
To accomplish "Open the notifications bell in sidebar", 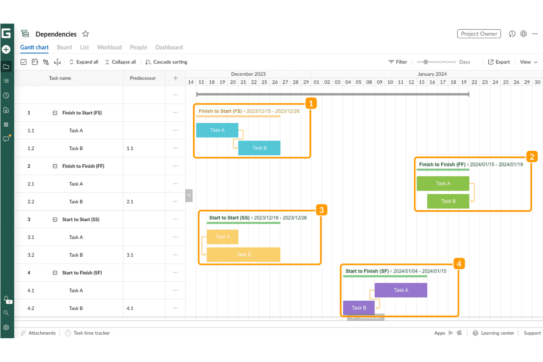I will pos(6,299).
